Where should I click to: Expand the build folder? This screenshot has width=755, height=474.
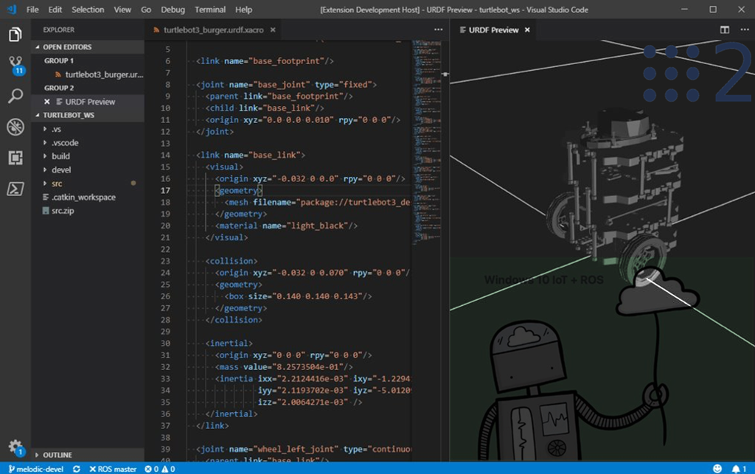[60, 156]
